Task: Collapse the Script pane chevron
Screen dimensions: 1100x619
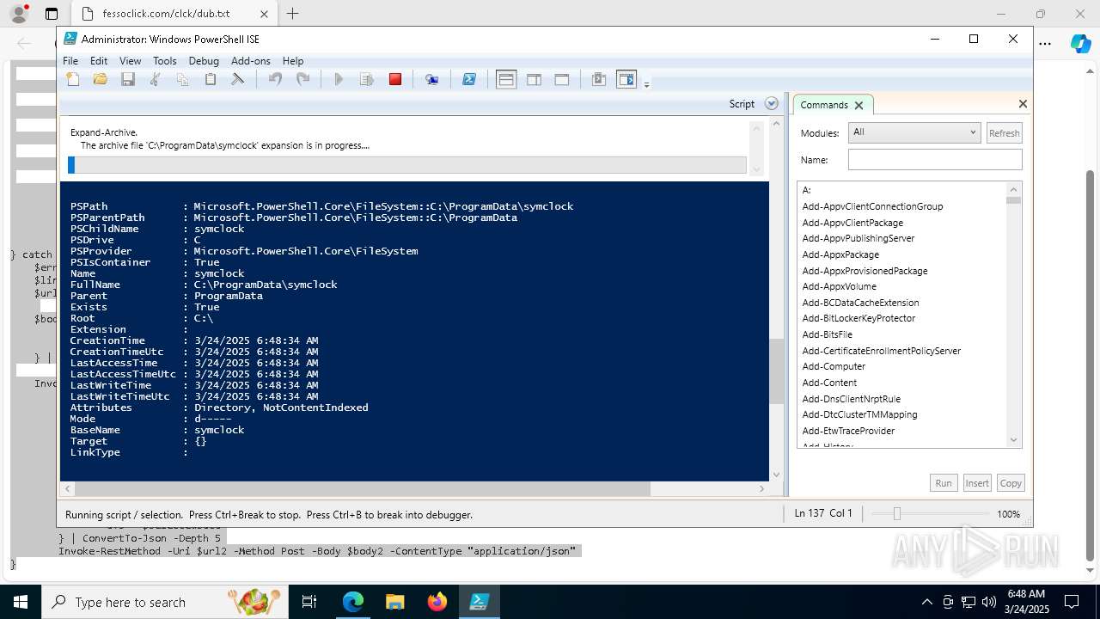Action: click(772, 103)
